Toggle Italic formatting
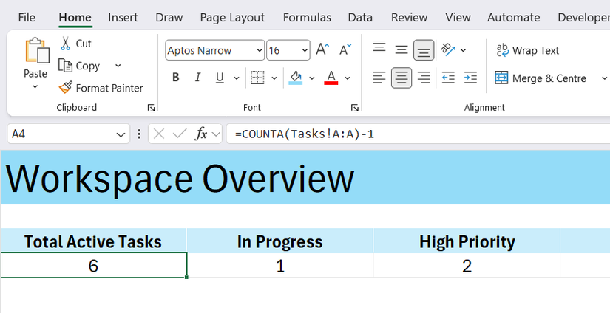This screenshot has height=313, width=610. 197,78
